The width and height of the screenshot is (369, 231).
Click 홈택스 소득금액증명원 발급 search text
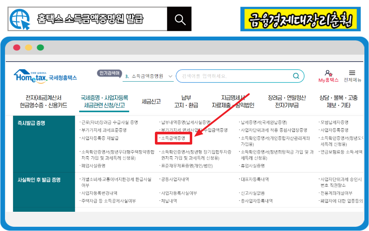[90, 19]
